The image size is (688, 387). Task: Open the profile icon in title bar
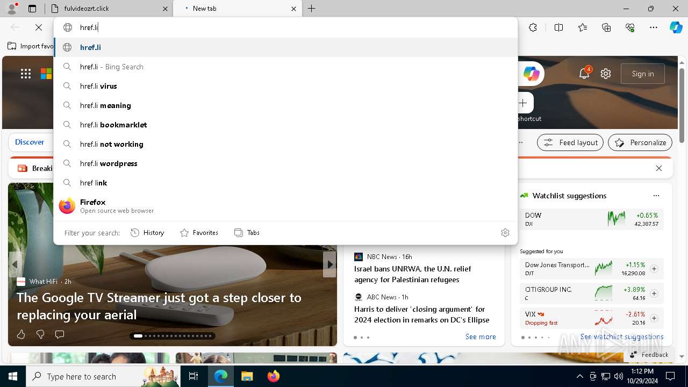point(12,8)
